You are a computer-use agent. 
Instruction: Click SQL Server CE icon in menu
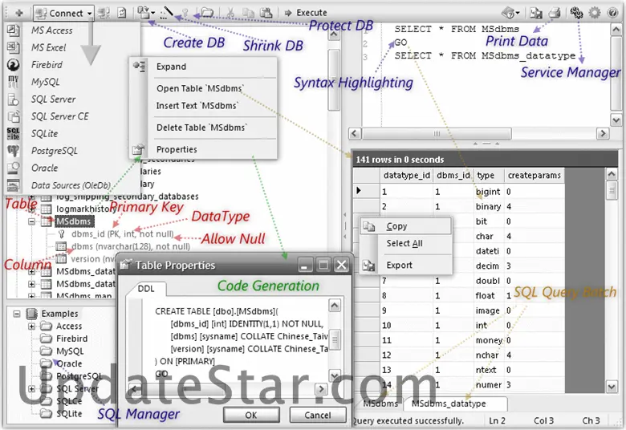[x=13, y=116]
